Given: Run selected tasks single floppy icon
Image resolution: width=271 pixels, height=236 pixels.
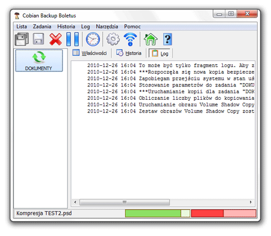Looking at the screenshot, I should tap(38, 39).
